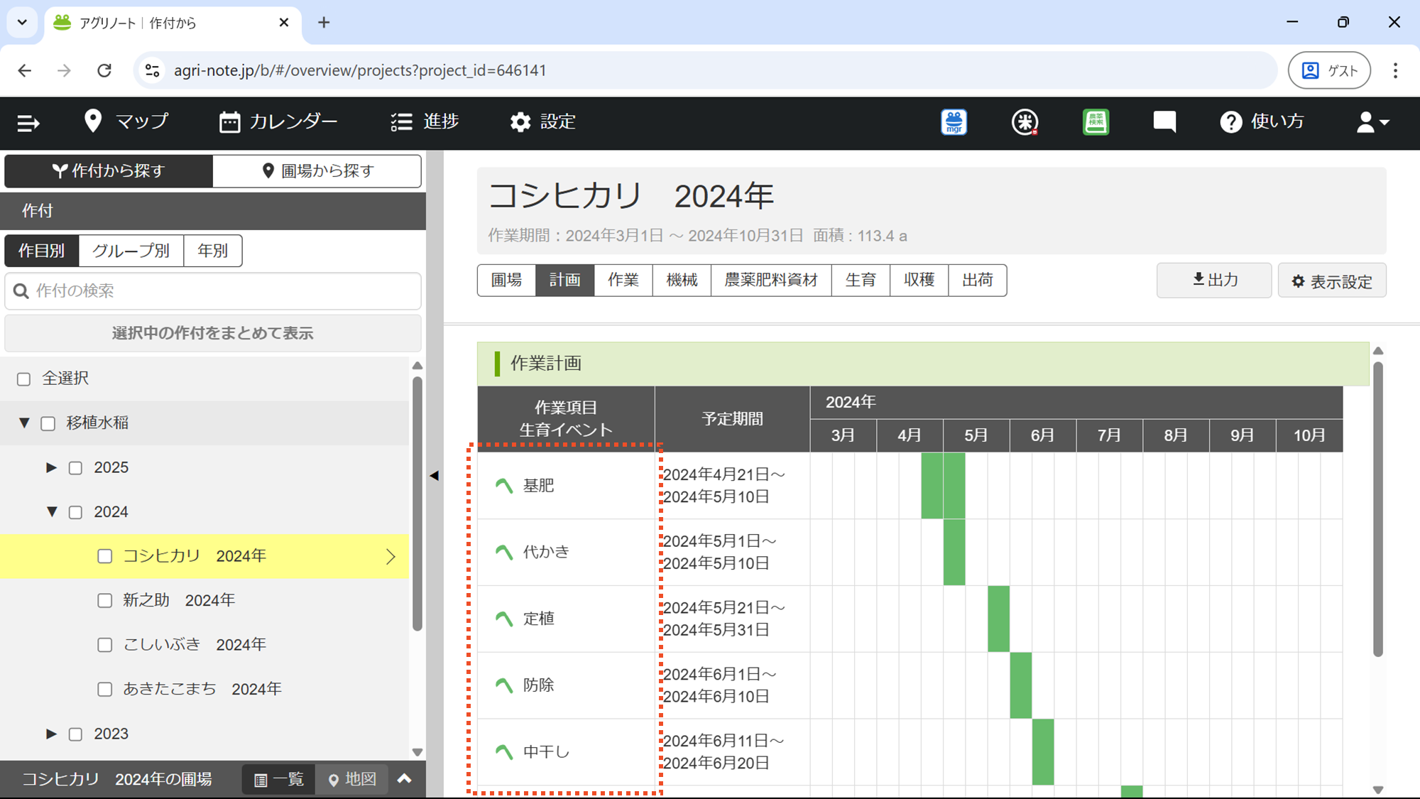
Task: Expand the bottom 圃場 panel arrow
Action: point(405,779)
